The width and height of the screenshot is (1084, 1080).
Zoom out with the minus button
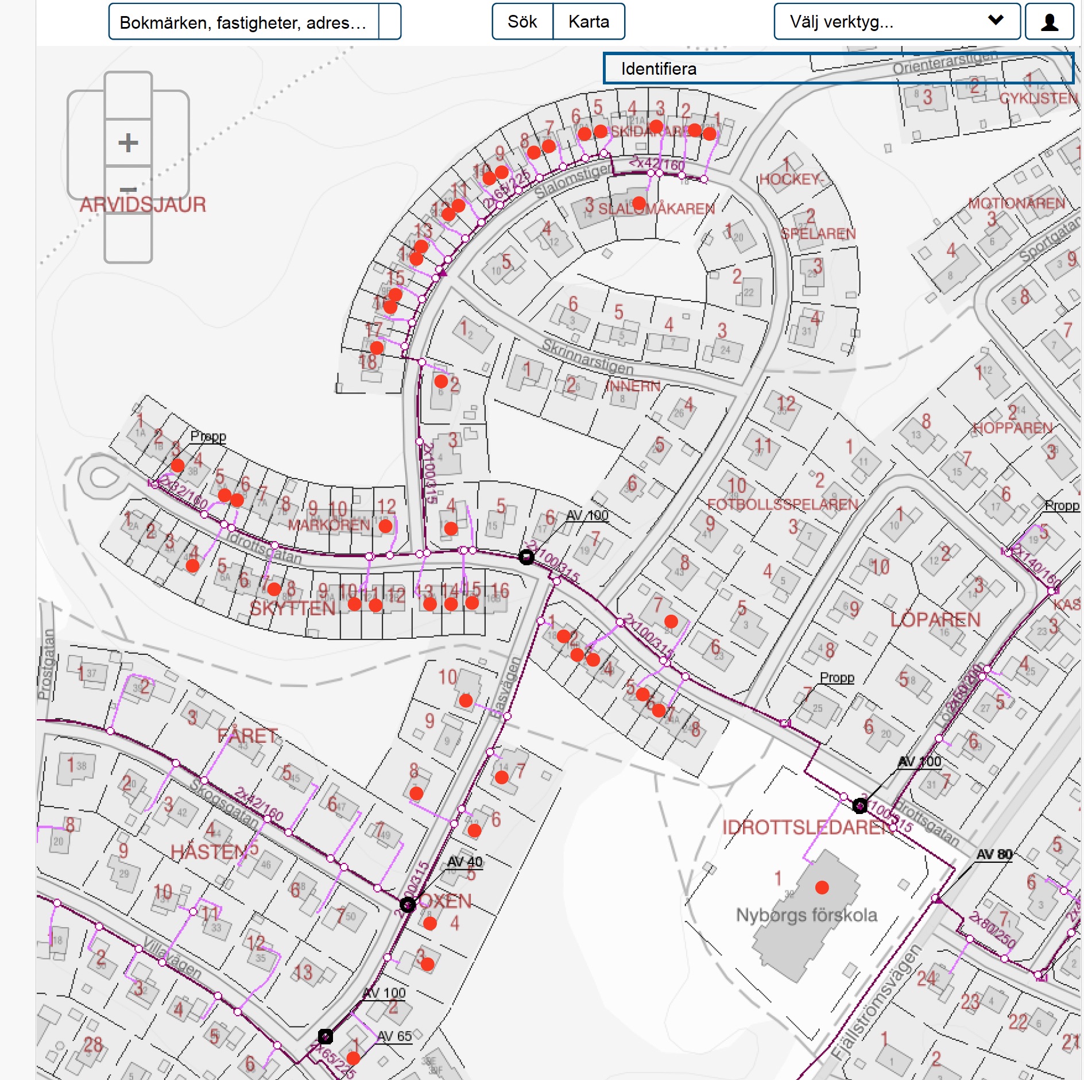128,189
